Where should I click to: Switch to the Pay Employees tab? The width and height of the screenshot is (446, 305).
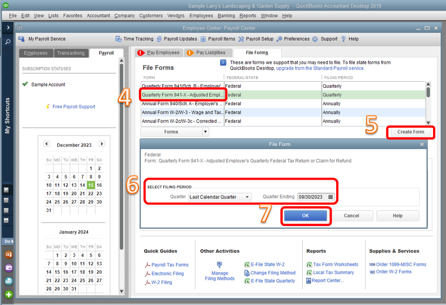click(159, 53)
